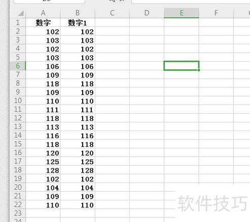Screen dimensions: 250x222
Task: Select row 6 header
Action: (x=18, y=66)
